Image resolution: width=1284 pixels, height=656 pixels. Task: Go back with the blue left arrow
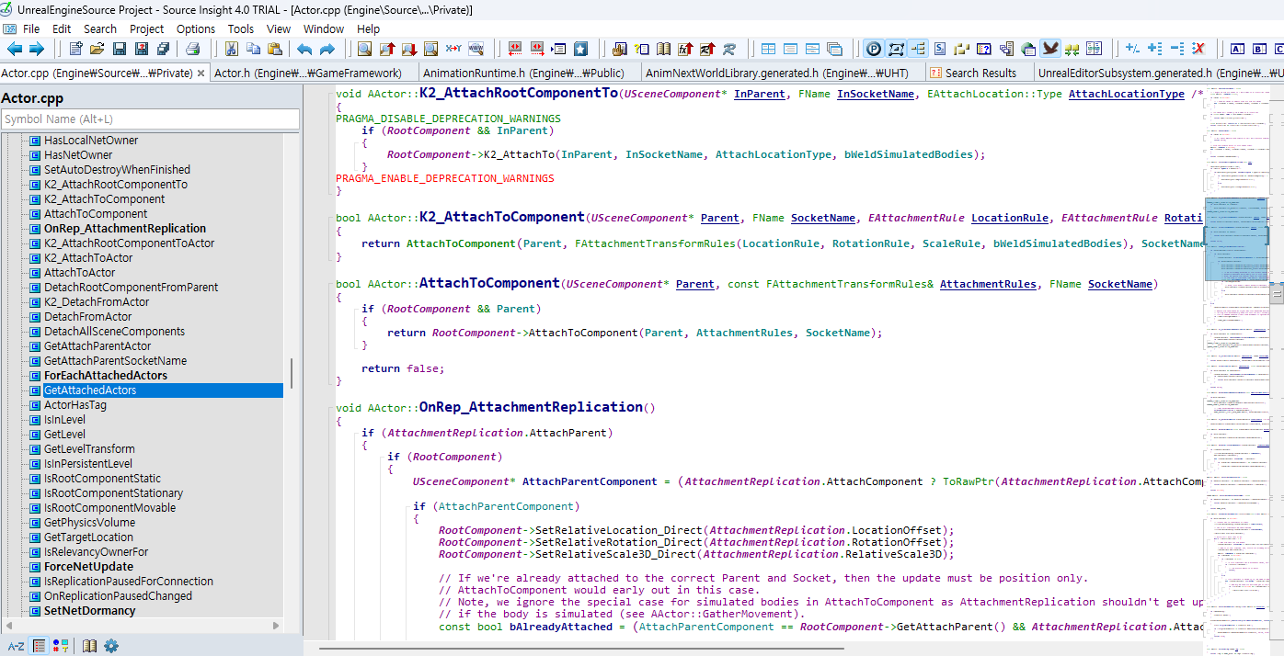(x=15, y=49)
